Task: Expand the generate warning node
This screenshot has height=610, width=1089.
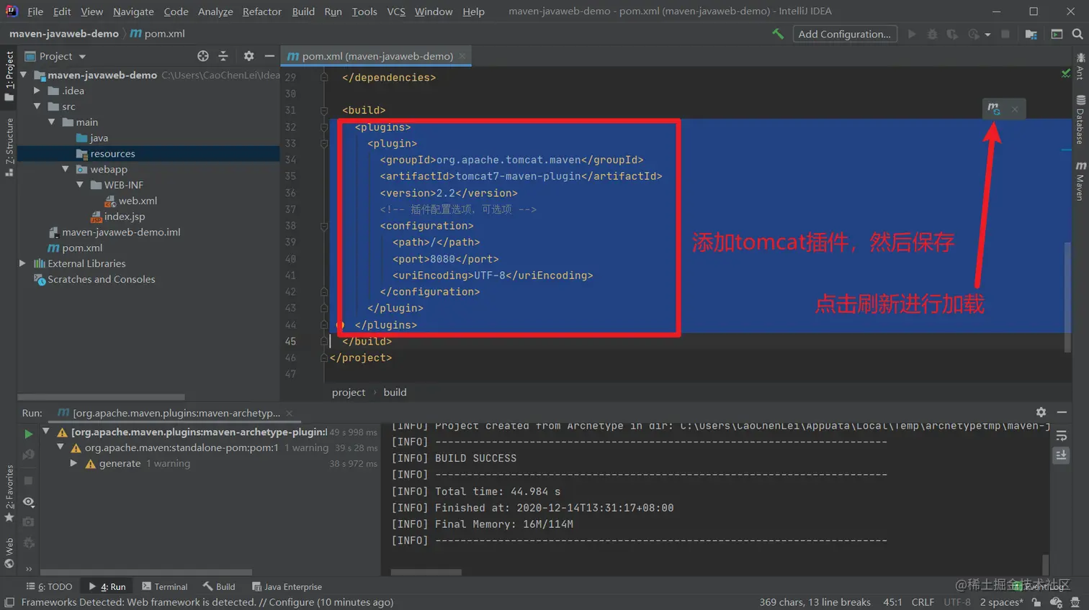Action: click(74, 463)
